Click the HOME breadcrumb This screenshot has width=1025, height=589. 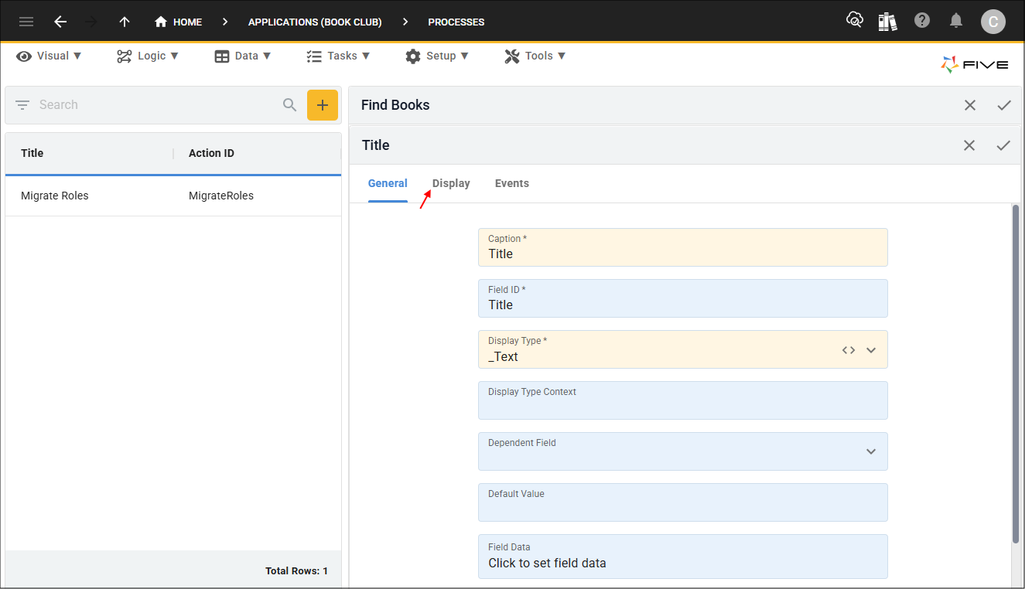click(179, 22)
